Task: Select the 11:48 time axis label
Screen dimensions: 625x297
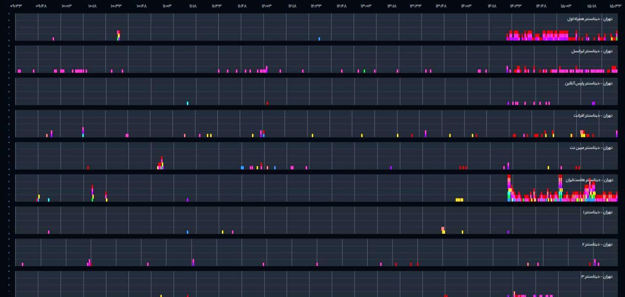Action: [241, 6]
